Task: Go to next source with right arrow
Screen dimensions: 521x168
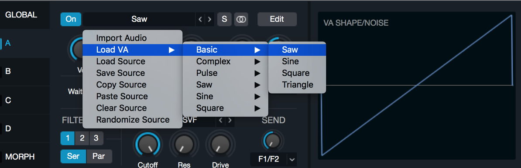Action: [x=209, y=19]
